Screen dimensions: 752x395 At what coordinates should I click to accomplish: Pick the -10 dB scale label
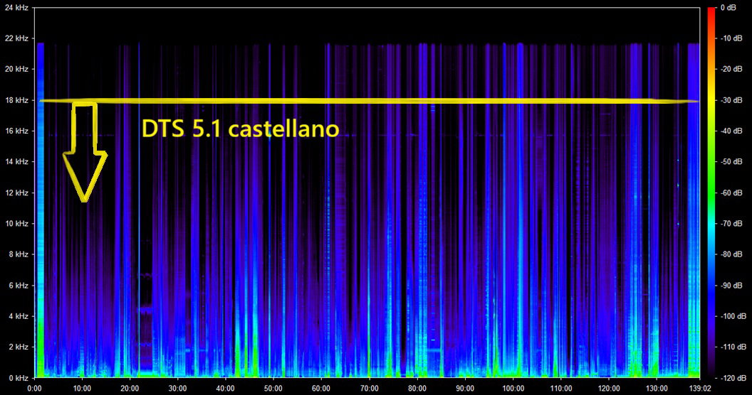coord(732,38)
